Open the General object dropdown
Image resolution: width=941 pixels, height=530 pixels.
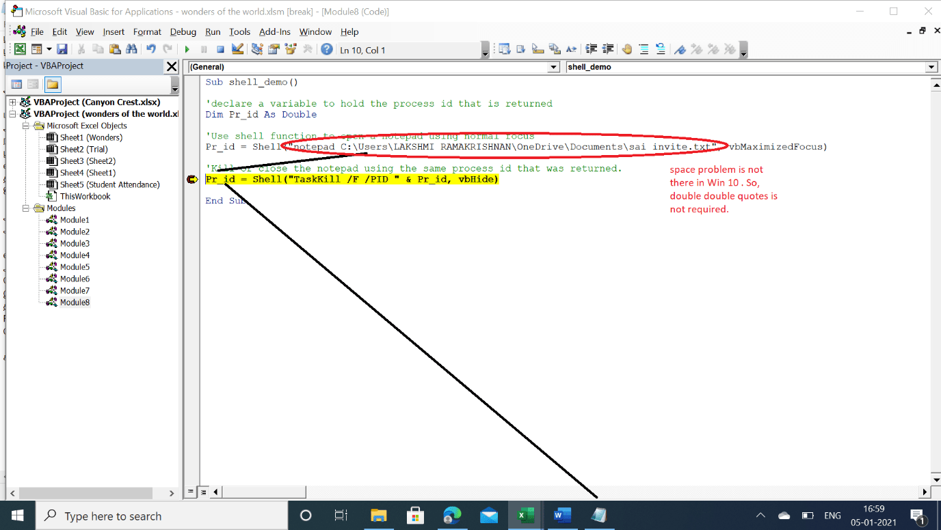click(553, 67)
